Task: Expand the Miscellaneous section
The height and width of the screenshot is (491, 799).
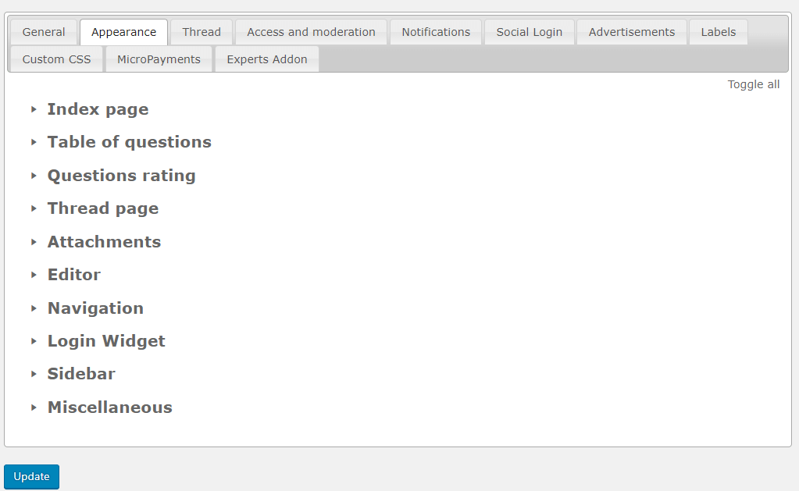Action: (x=109, y=407)
